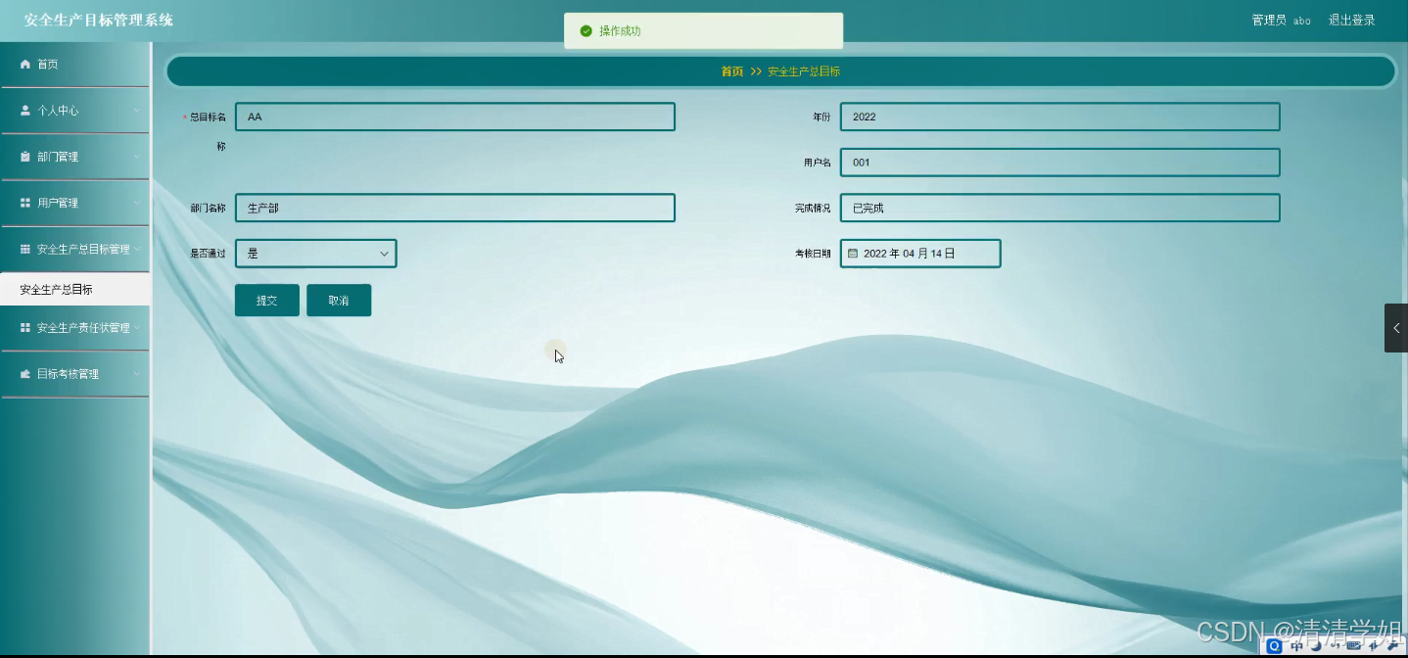
Task: Click the green success check icon
Action: (x=586, y=31)
